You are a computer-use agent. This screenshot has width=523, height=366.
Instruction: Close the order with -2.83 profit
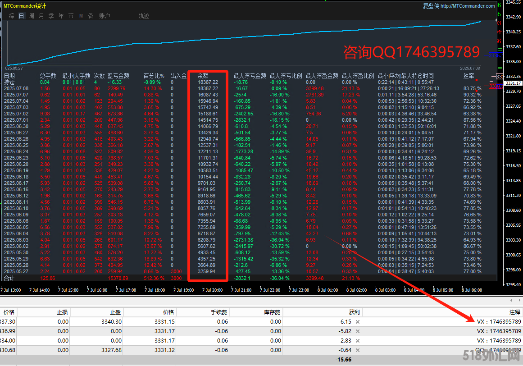tap(357, 341)
